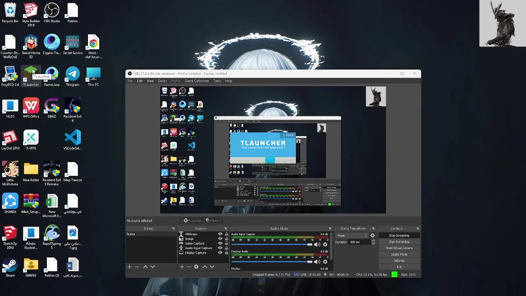Move source down arrow in Sources panel

click(212, 267)
